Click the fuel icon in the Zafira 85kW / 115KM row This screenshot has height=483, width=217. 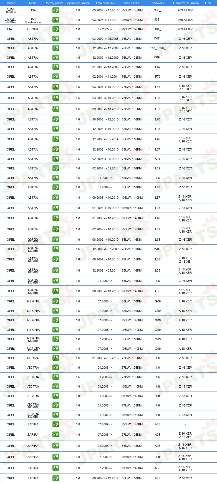[55, 446]
